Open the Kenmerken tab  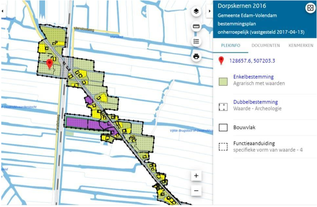(x=300, y=45)
